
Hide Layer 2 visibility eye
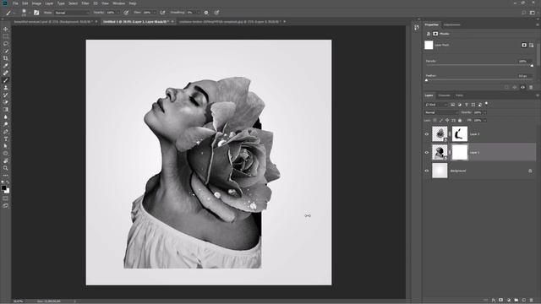(x=427, y=134)
